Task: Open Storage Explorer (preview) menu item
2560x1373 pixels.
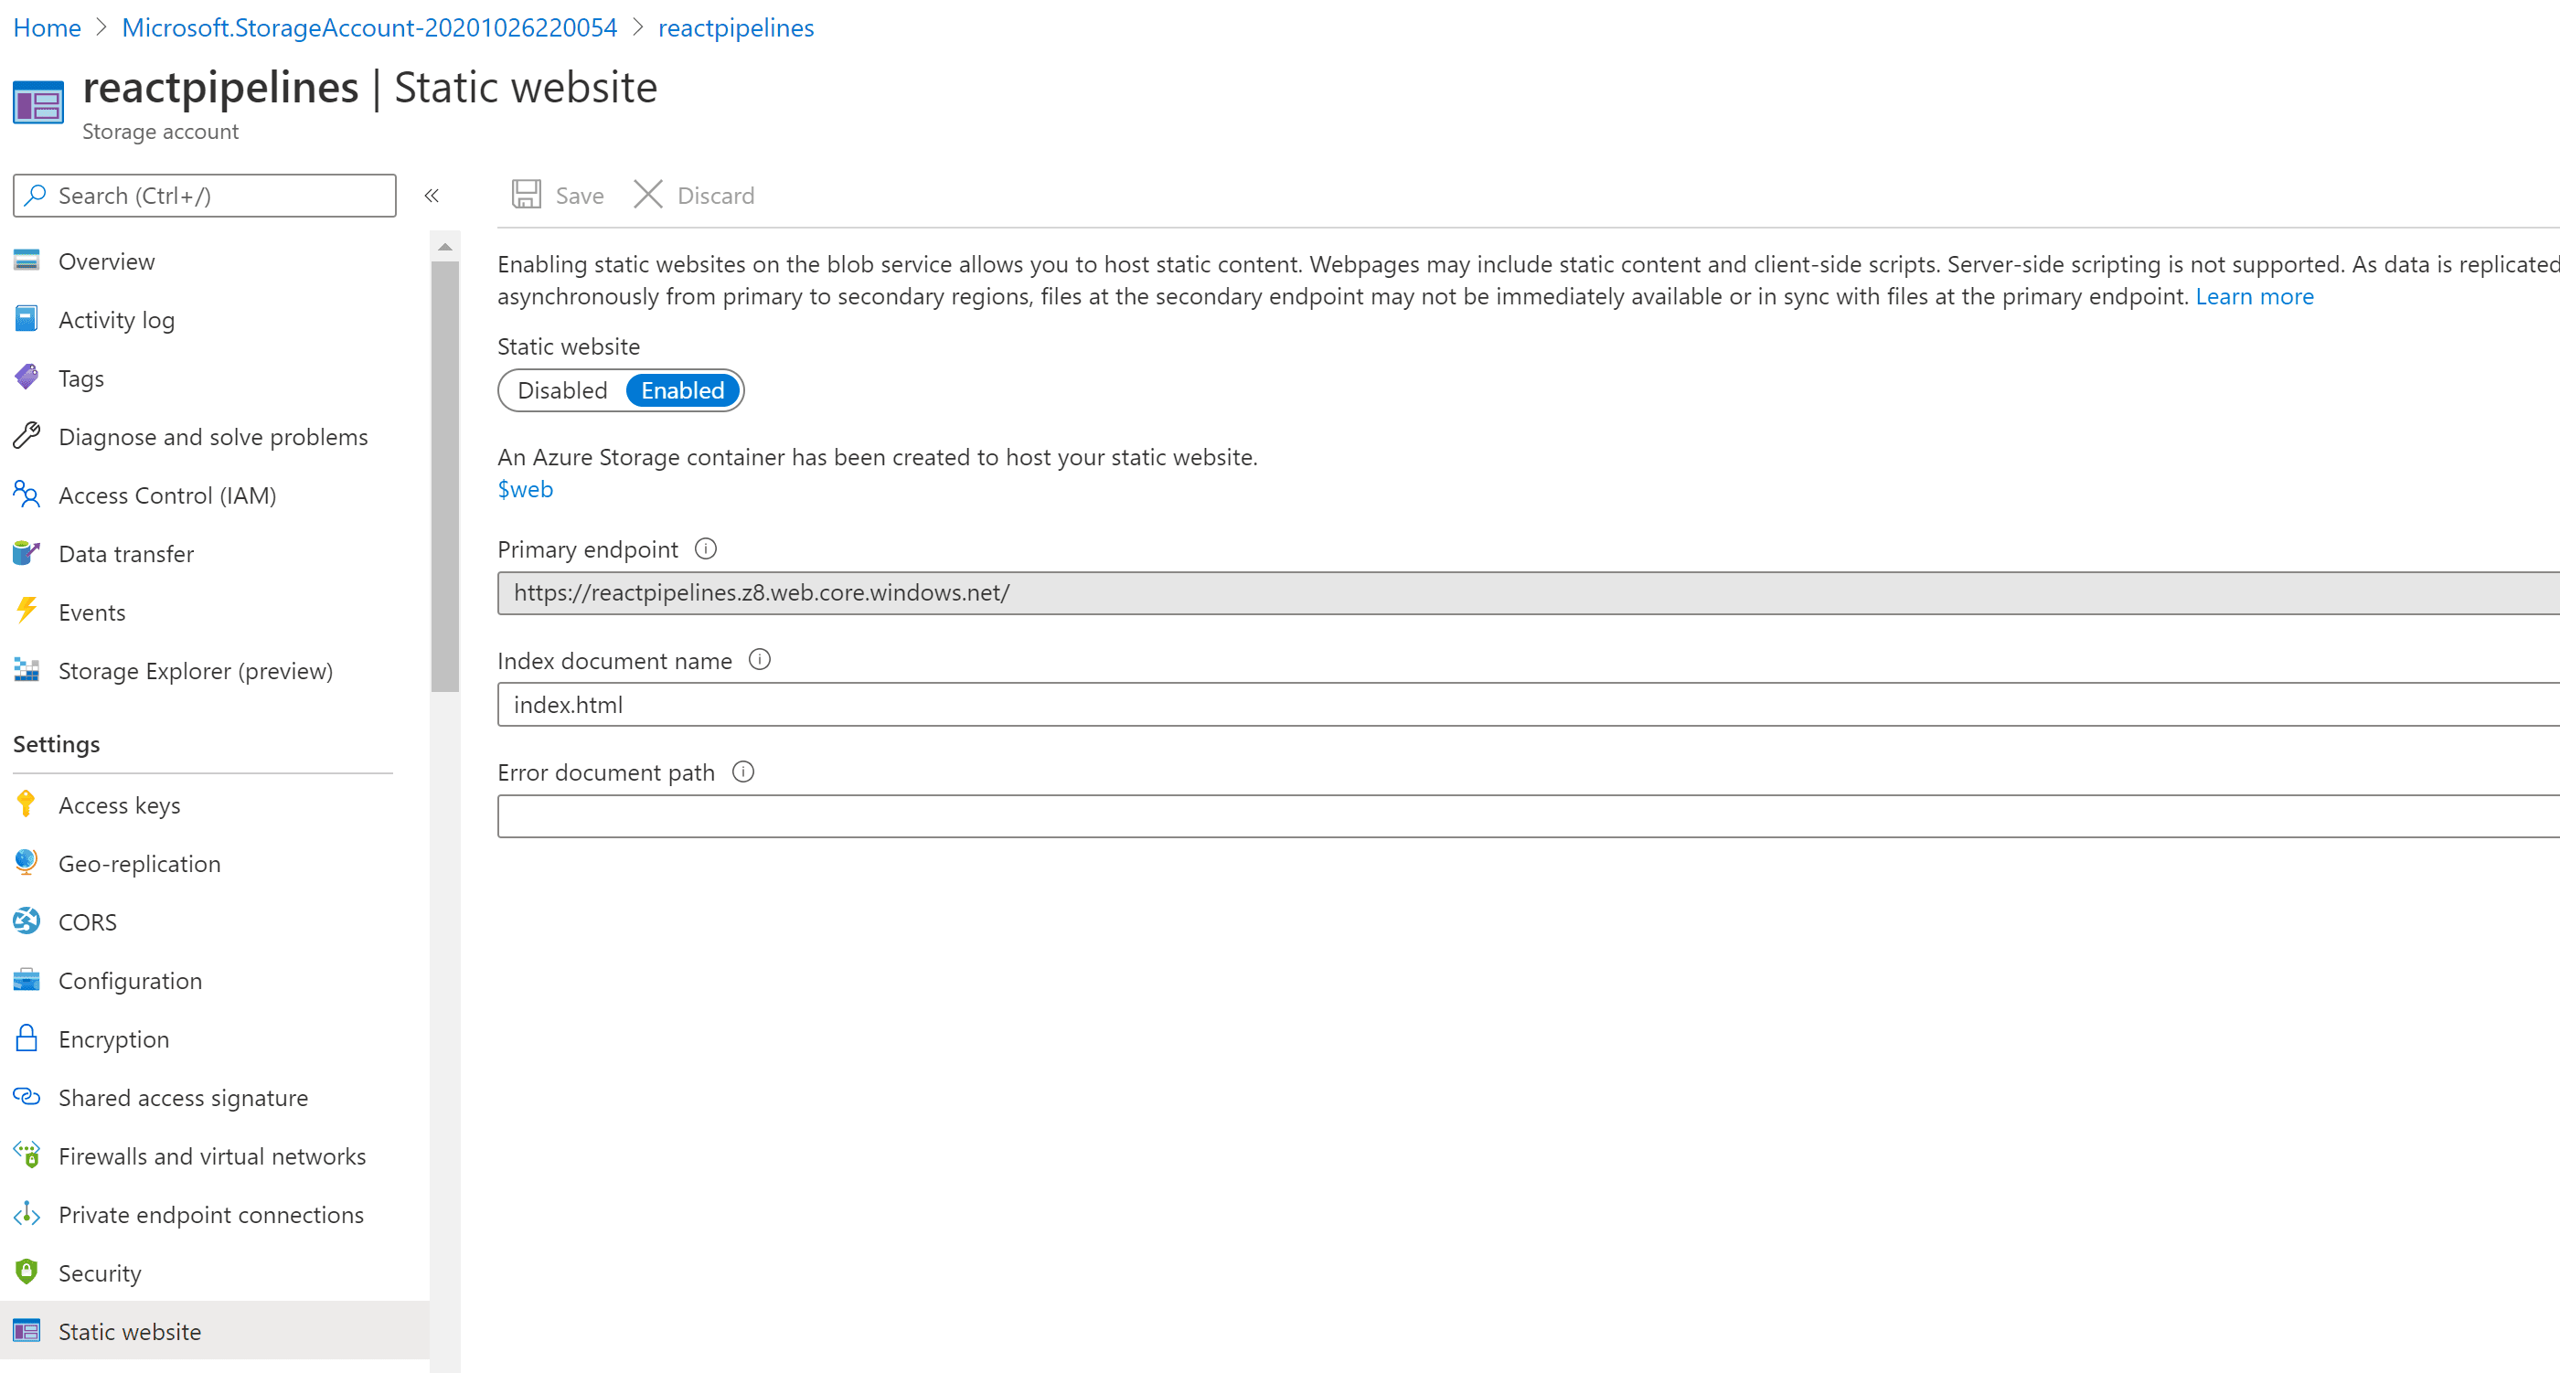Action: click(x=195, y=671)
